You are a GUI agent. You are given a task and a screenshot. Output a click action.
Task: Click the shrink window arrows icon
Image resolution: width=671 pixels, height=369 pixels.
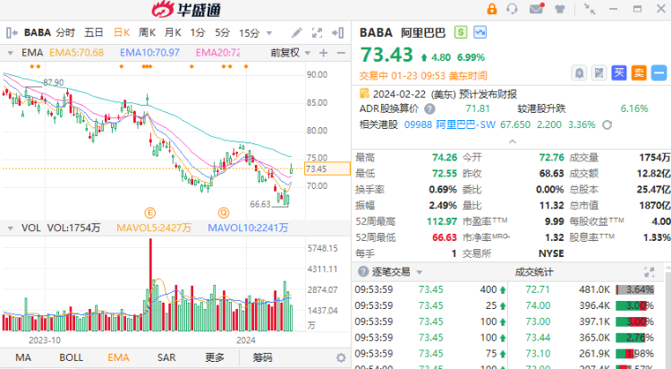[x=590, y=9]
